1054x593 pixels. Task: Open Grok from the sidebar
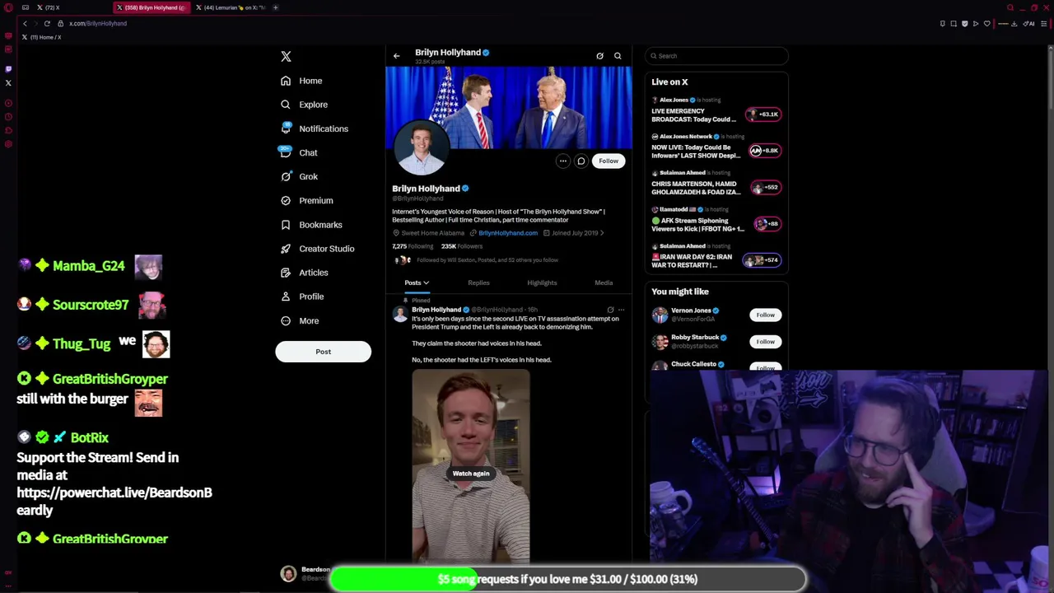pyautogui.click(x=299, y=176)
